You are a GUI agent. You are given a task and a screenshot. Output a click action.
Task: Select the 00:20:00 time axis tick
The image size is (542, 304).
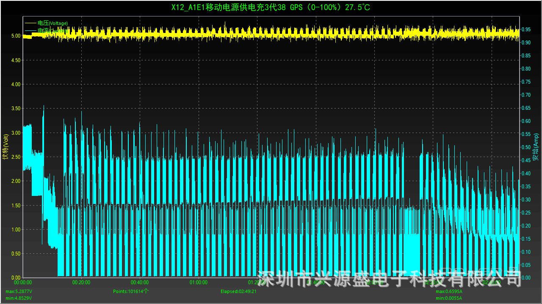point(81,282)
